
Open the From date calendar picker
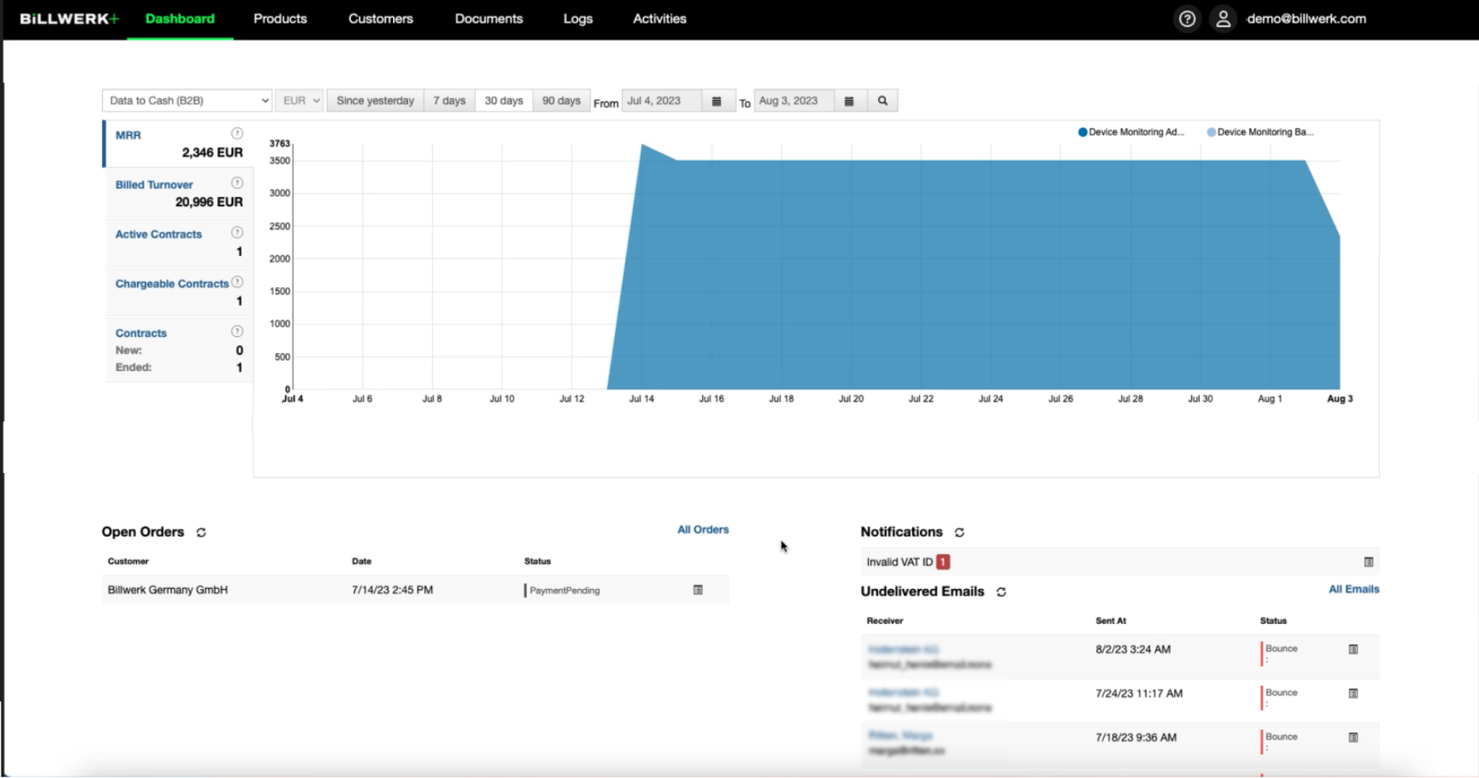tap(717, 101)
